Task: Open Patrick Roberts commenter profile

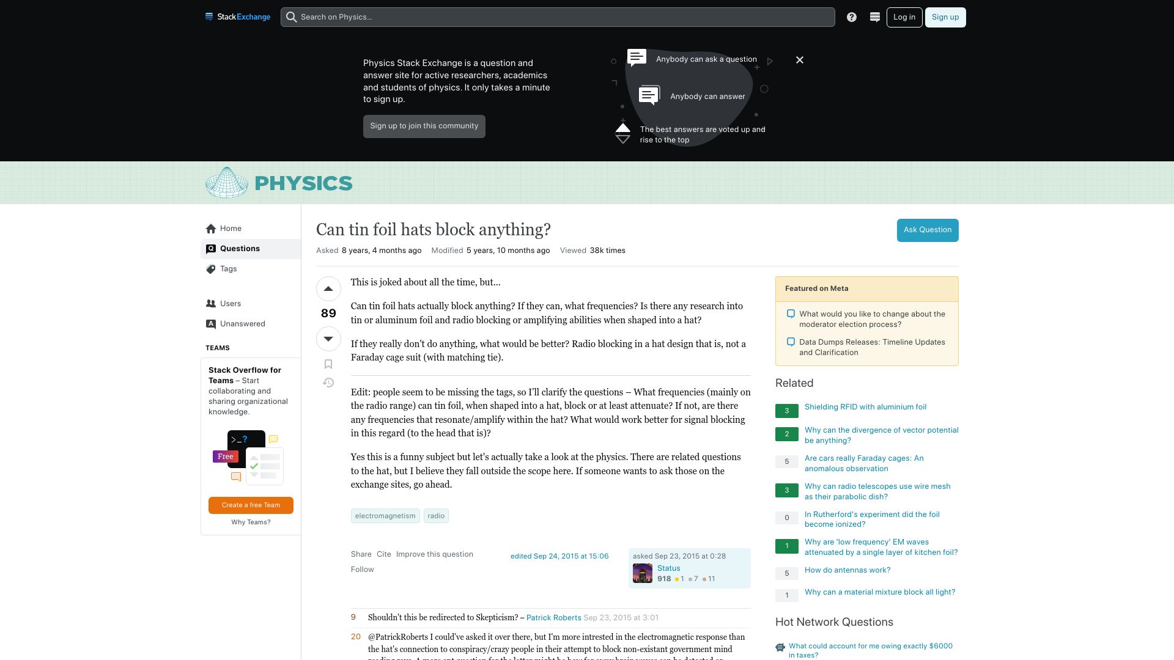Action: coord(554,618)
